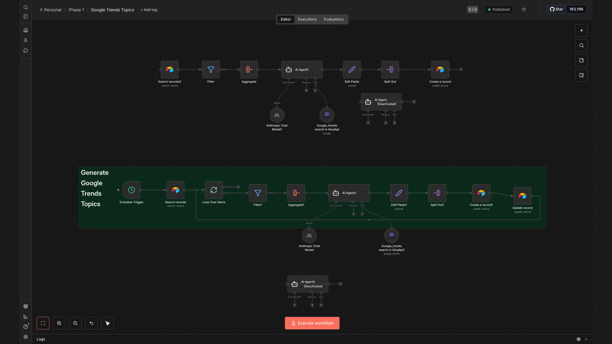Open the Filter1 node

(x=258, y=193)
